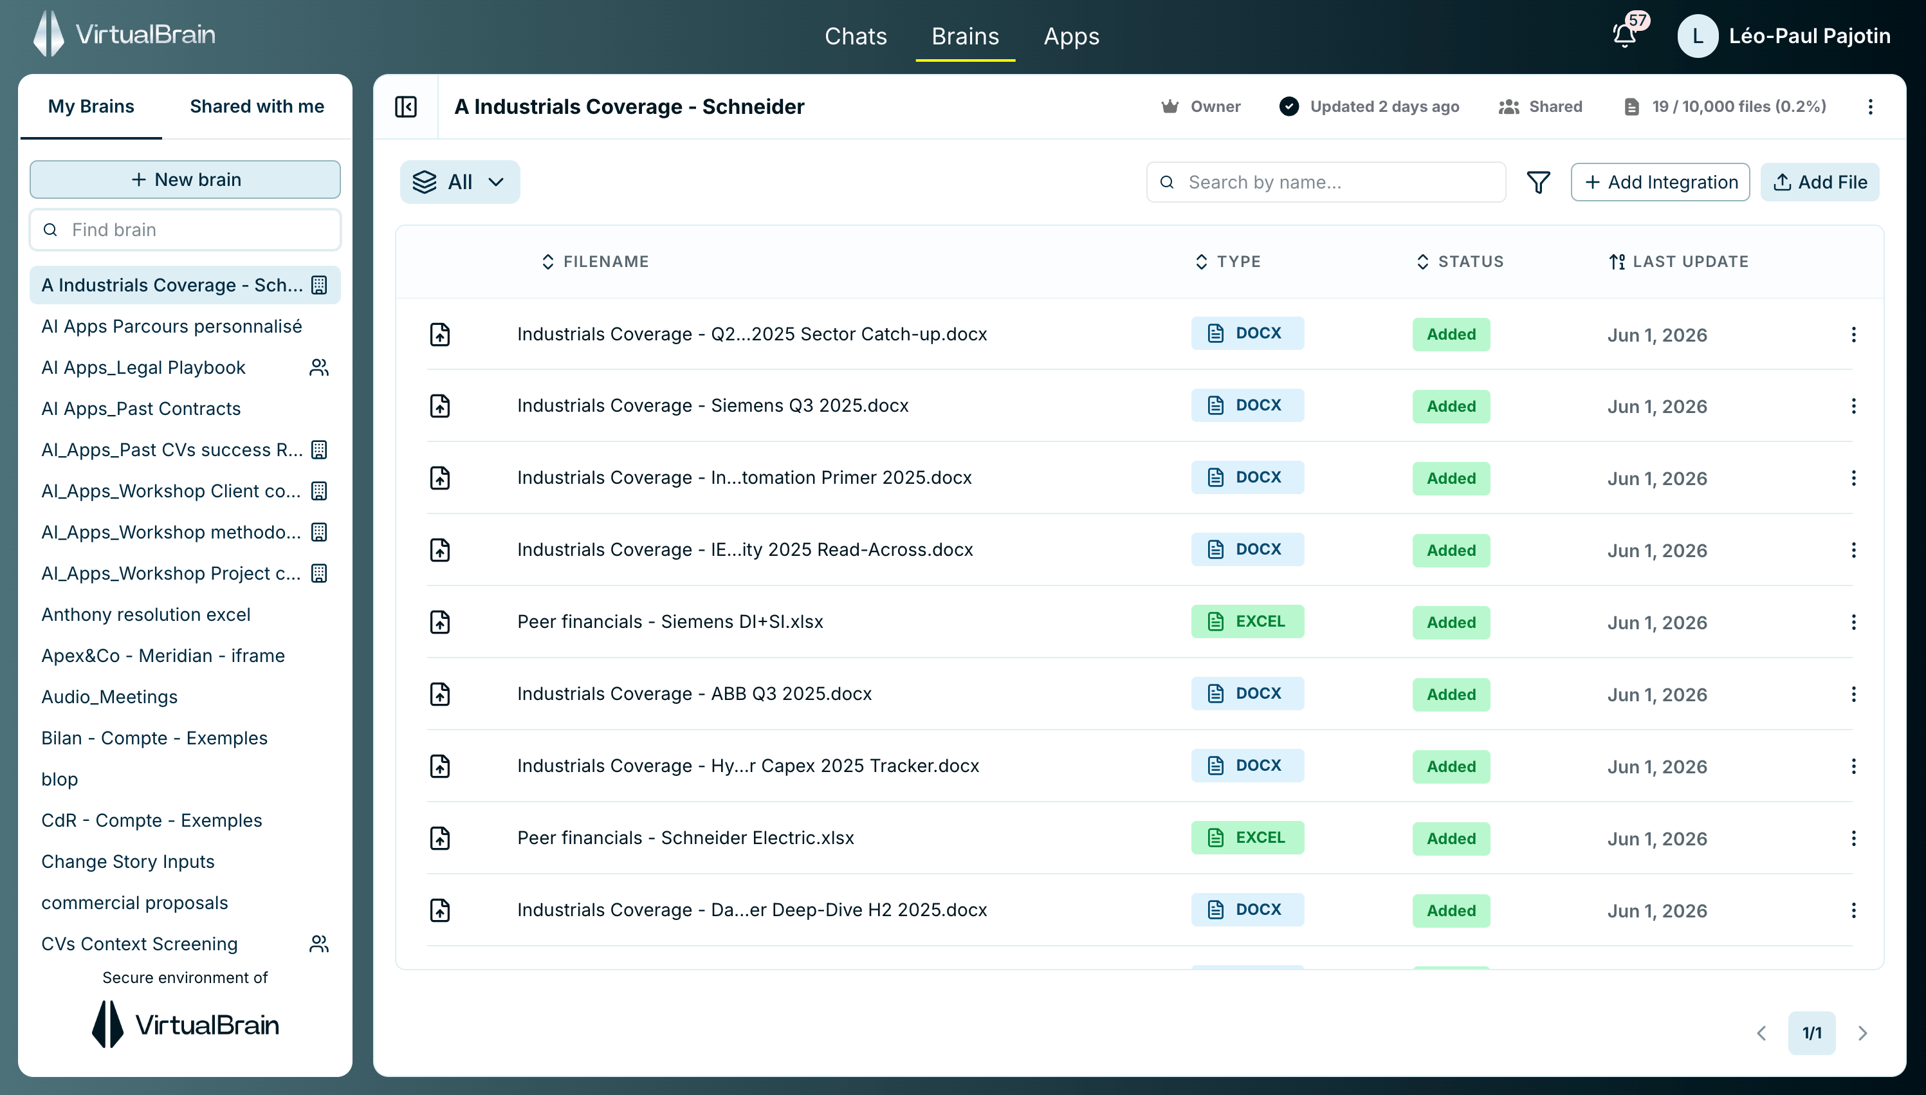The height and width of the screenshot is (1095, 1926).
Task: Collapse the brains sidebar panel icon
Action: pos(406,107)
